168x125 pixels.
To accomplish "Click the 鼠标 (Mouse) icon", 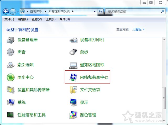I will pos(73,52).
